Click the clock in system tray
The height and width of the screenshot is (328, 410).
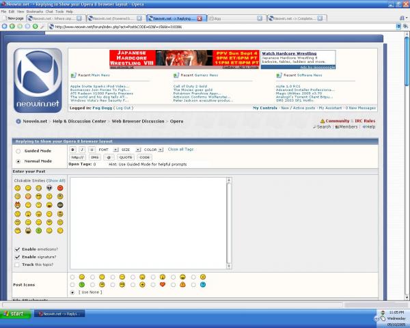tap(396, 312)
